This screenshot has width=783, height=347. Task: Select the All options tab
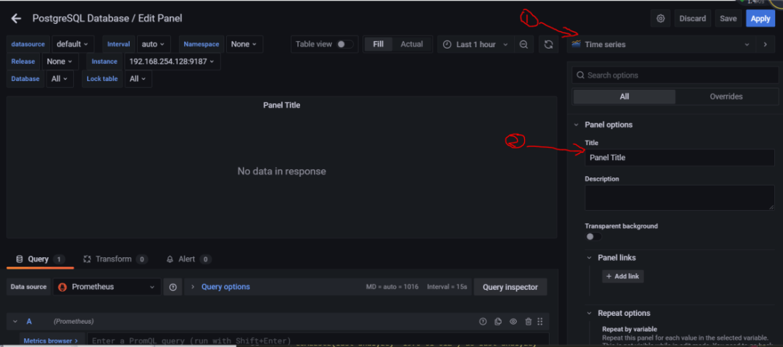coord(624,97)
